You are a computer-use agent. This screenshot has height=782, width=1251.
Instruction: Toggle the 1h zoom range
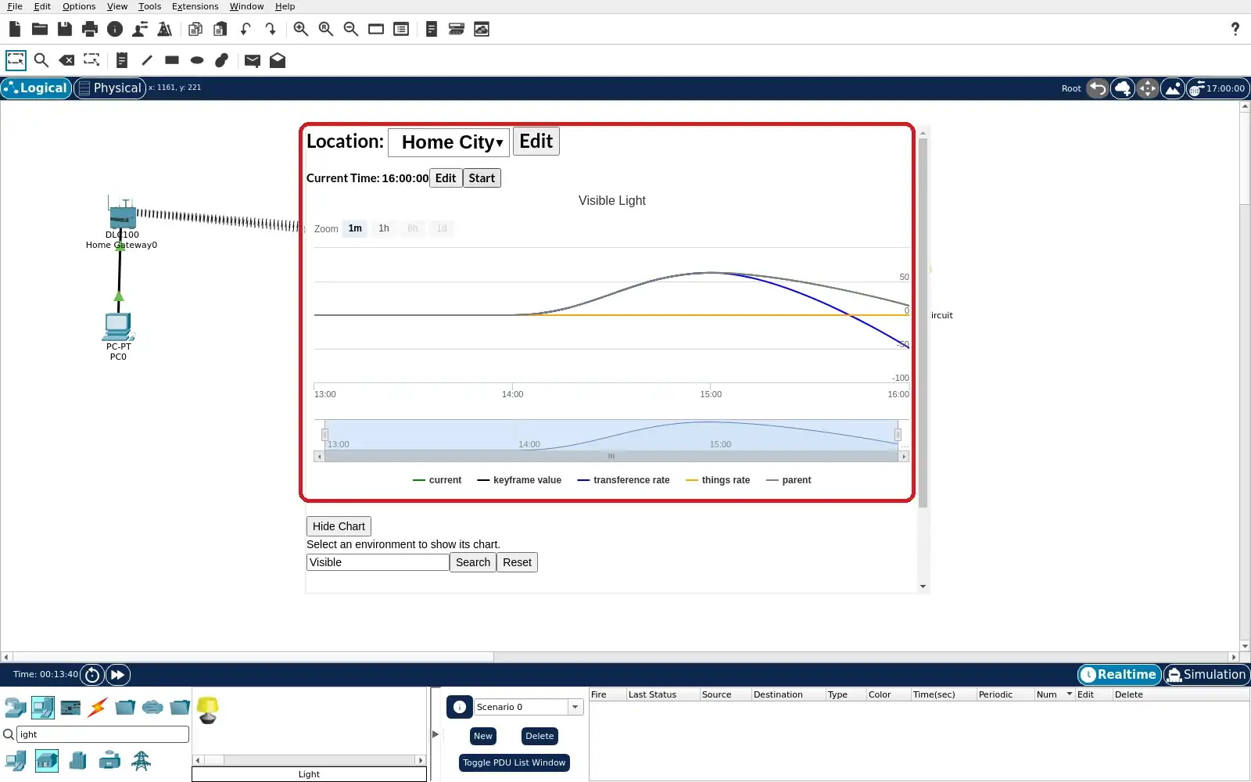pyautogui.click(x=384, y=228)
